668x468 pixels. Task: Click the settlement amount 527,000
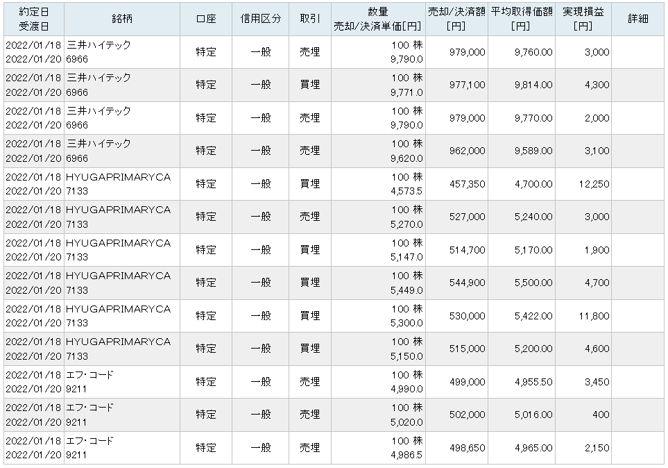click(x=468, y=217)
